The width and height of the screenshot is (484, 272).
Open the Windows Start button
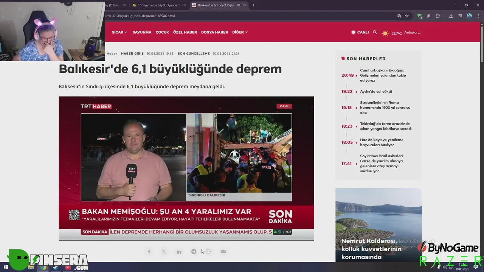coord(6,267)
